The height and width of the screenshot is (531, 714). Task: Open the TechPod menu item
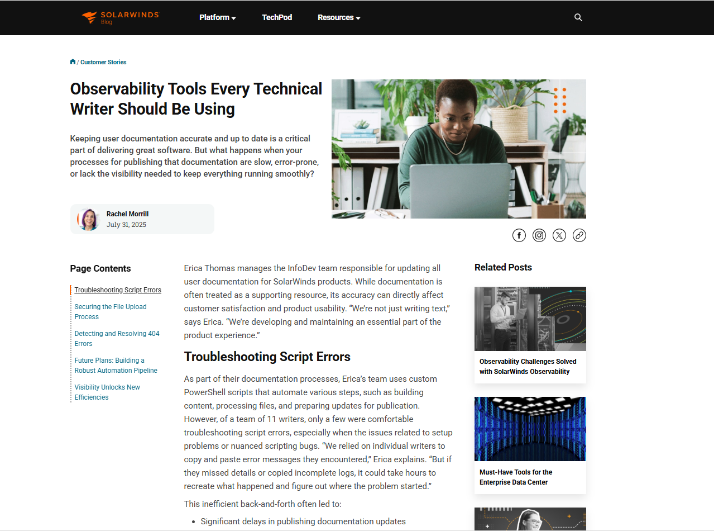[x=277, y=17]
